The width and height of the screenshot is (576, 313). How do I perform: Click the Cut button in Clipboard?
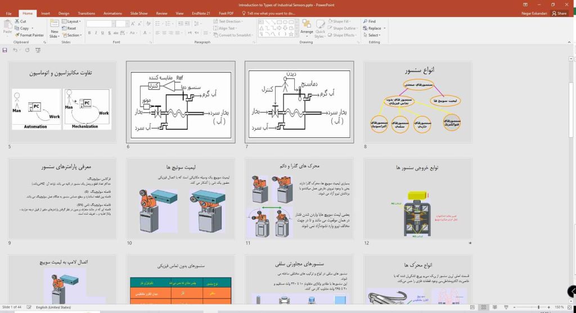coord(21,21)
